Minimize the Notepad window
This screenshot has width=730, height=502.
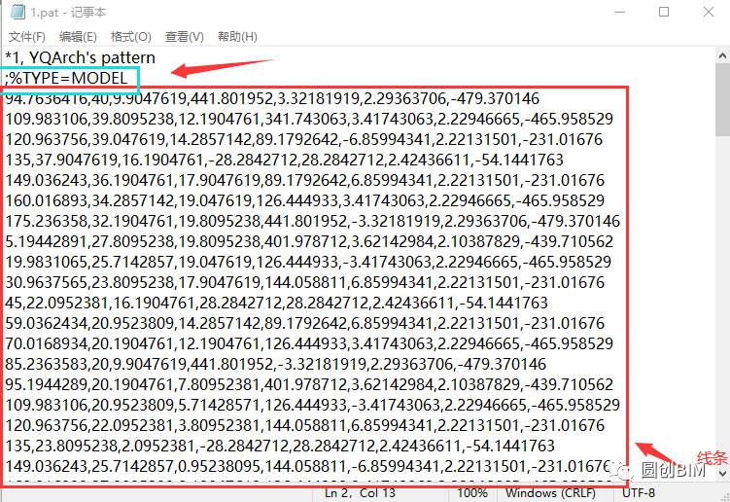tap(620, 12)
